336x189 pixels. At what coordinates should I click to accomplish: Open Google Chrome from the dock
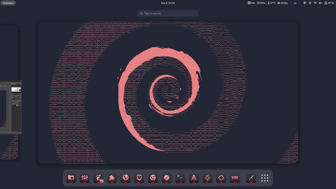(153, 178)
